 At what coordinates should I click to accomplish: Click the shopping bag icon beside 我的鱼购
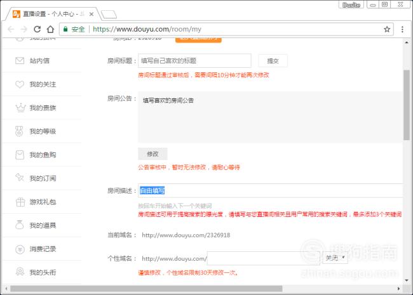(20, 155)
